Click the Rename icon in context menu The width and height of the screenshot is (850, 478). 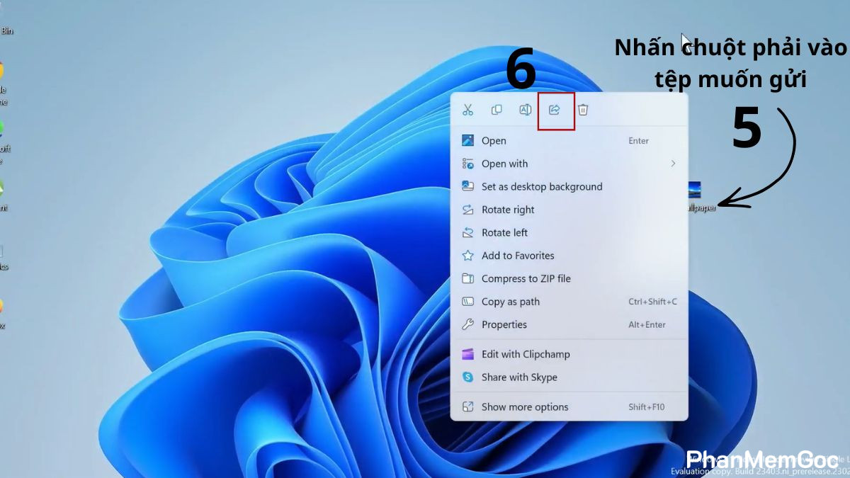[x=526, y=110]
